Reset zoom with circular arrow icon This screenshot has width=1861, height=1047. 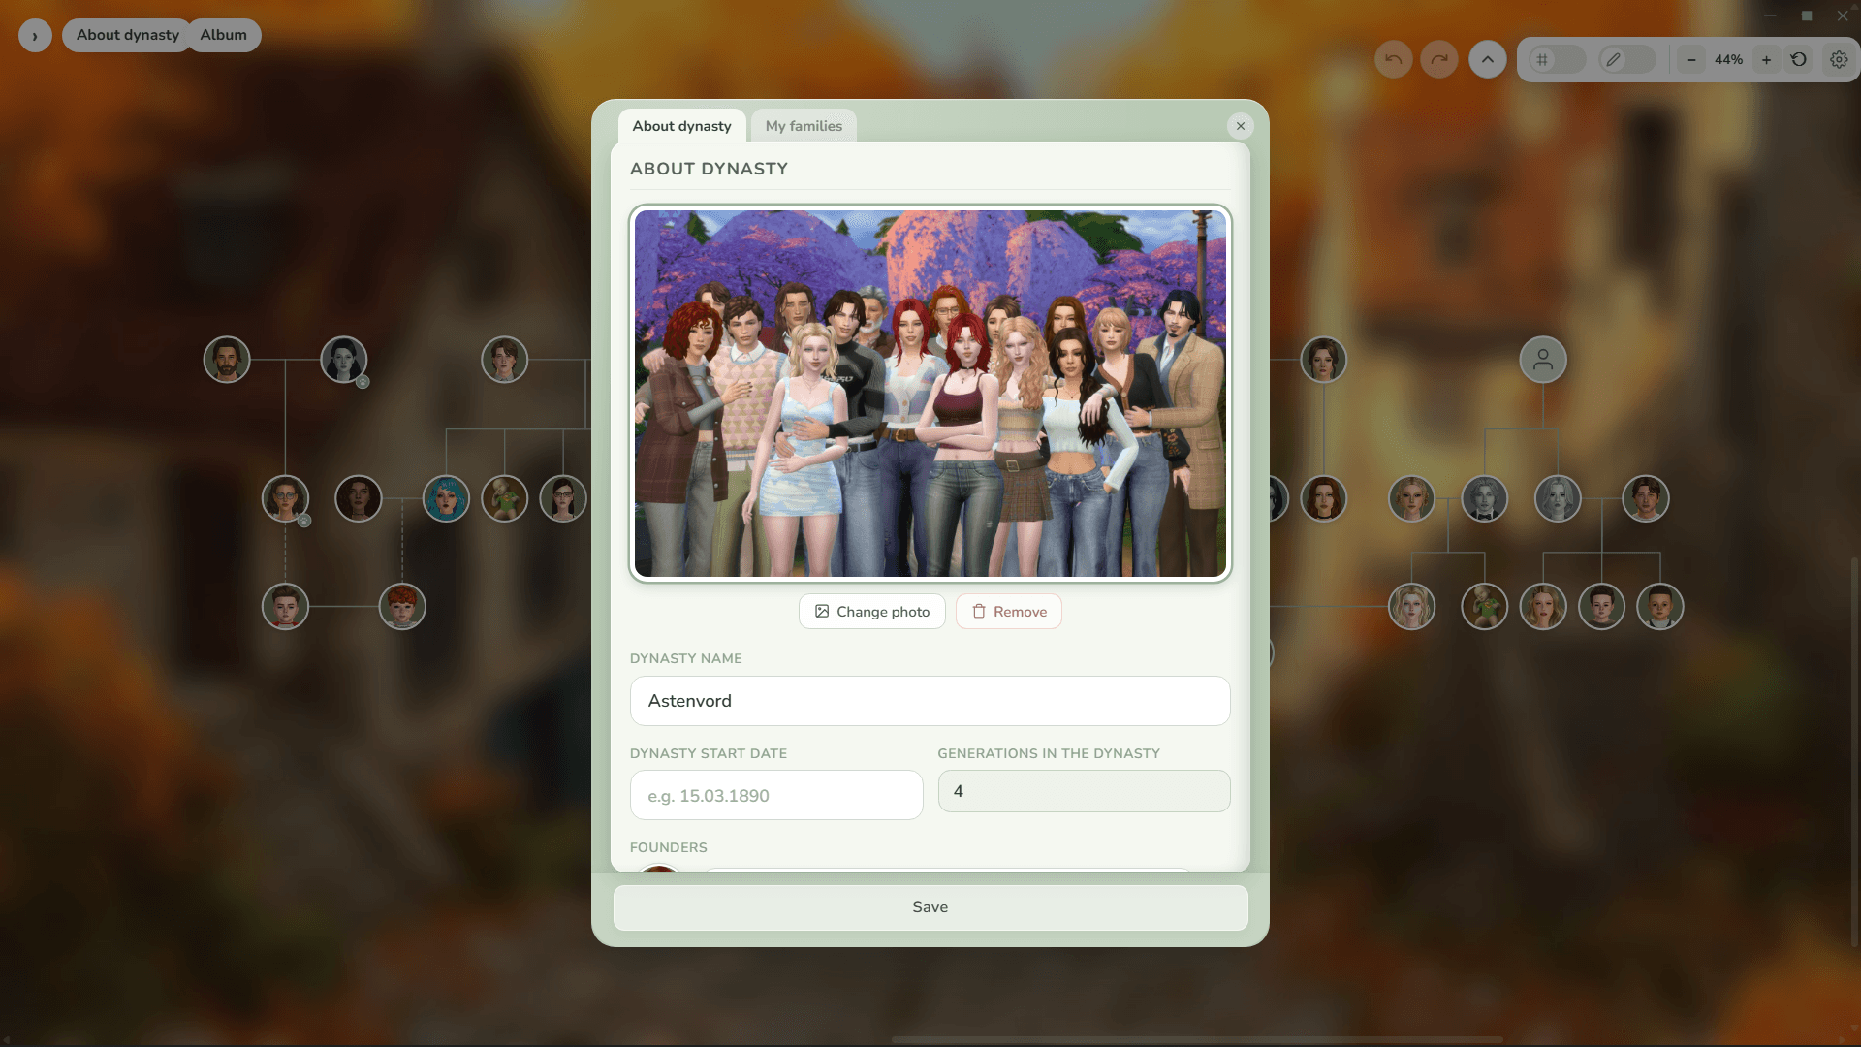tap(1799, 59)
